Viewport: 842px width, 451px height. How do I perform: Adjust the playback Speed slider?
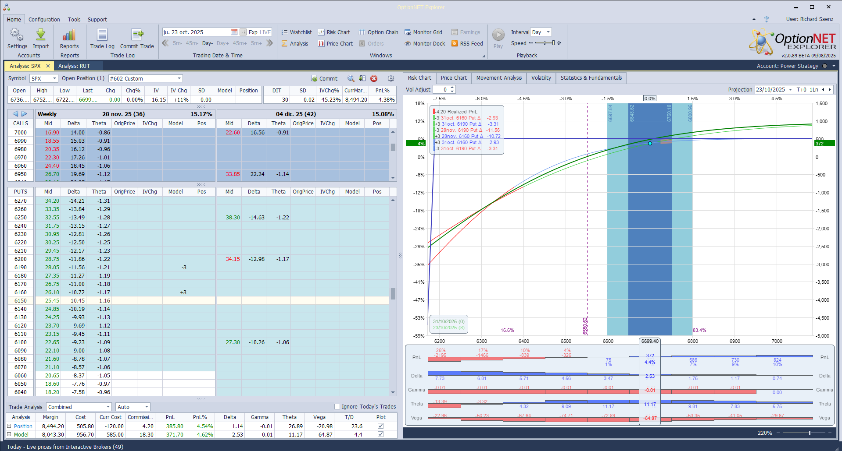(545, 43)
